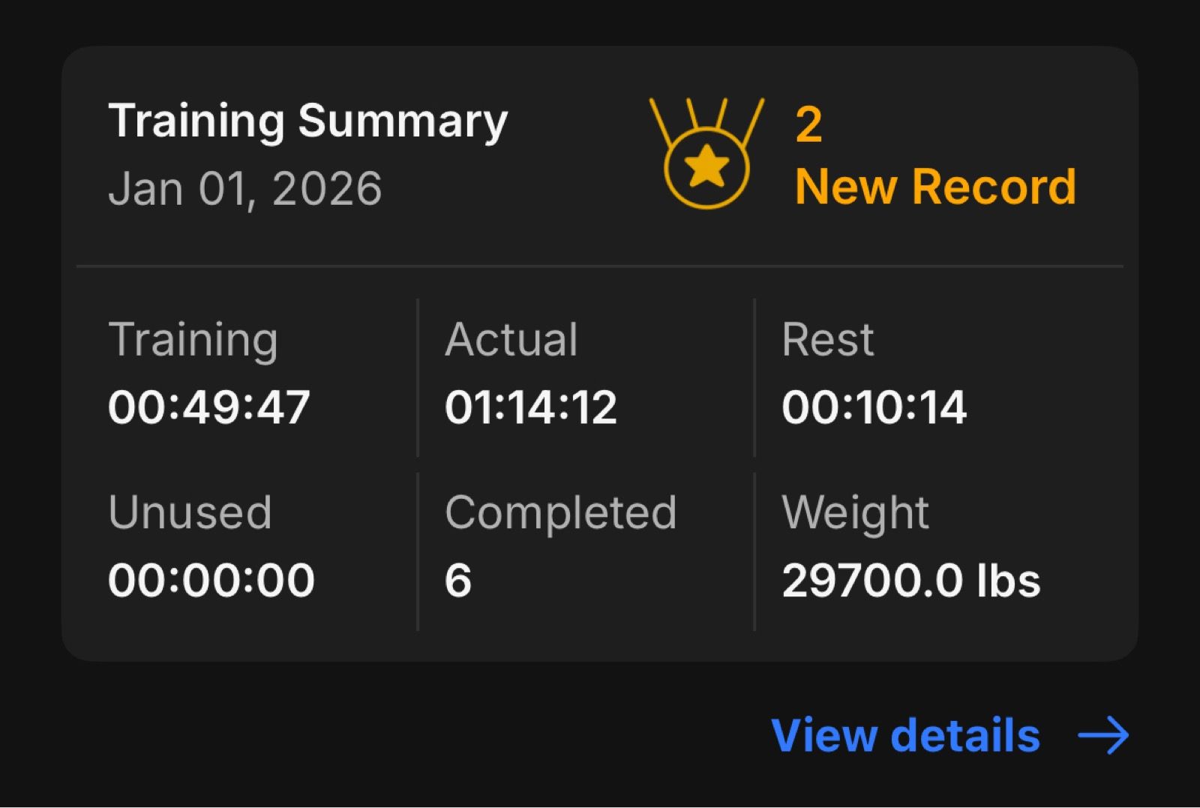
Task: Click the View details arrow icon
Action: click(1102, 735)
